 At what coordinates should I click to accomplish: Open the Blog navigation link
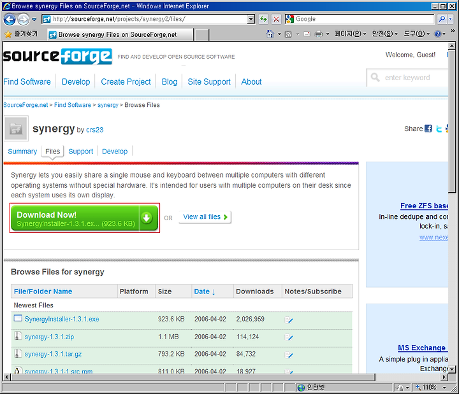pos(170,81)
